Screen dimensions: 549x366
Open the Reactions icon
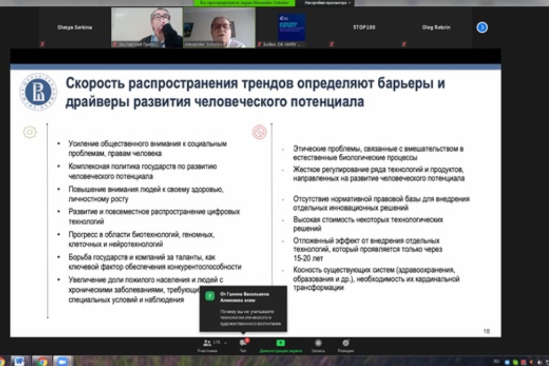[x=345, y=343]
